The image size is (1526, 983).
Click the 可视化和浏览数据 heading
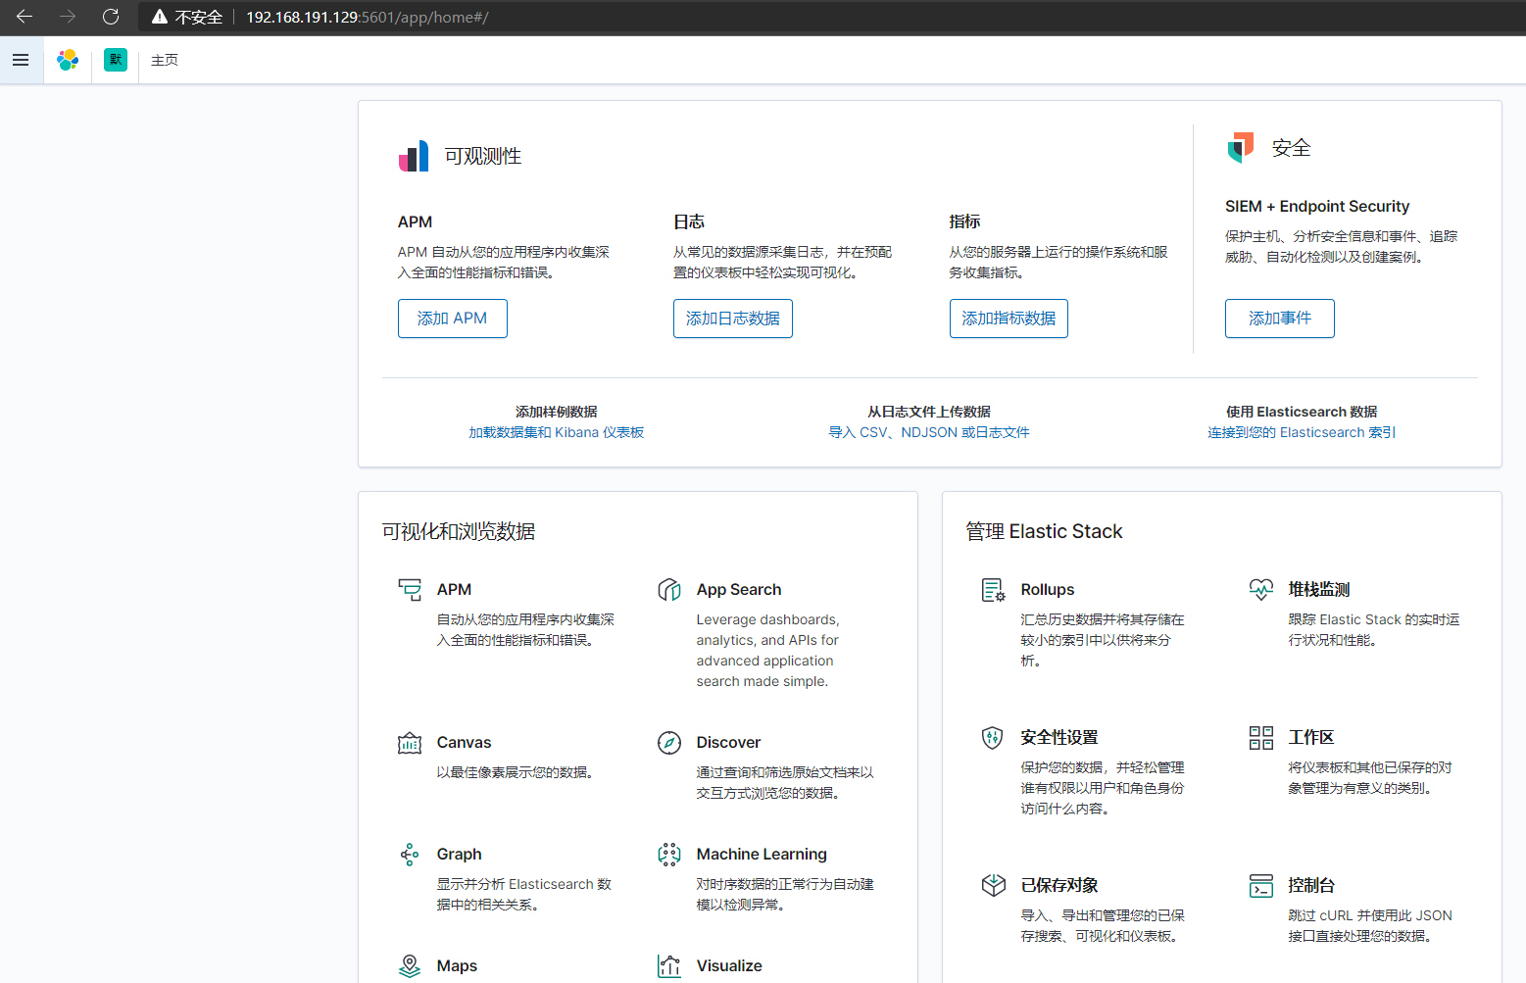click(459, 531)
